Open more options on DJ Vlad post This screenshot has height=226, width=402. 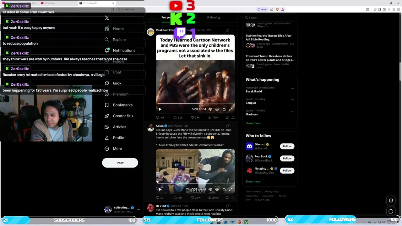point(233,206)
